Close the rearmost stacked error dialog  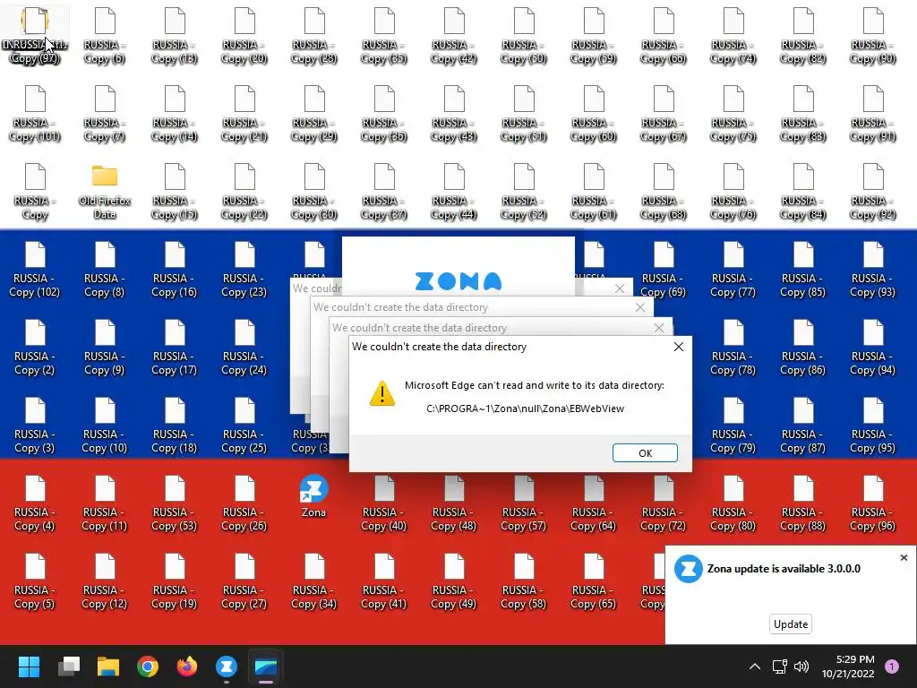[620, 288]
